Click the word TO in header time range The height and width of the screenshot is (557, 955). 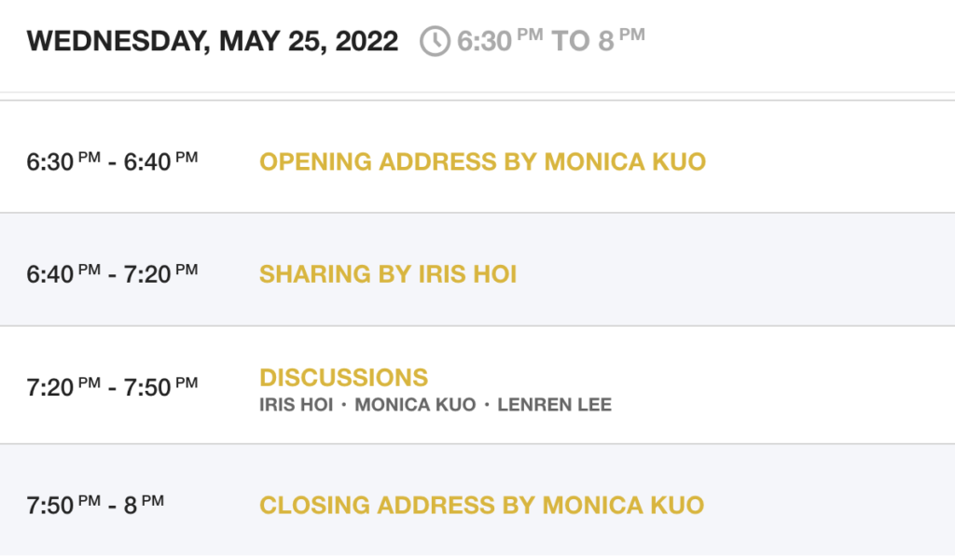point(570,41)
